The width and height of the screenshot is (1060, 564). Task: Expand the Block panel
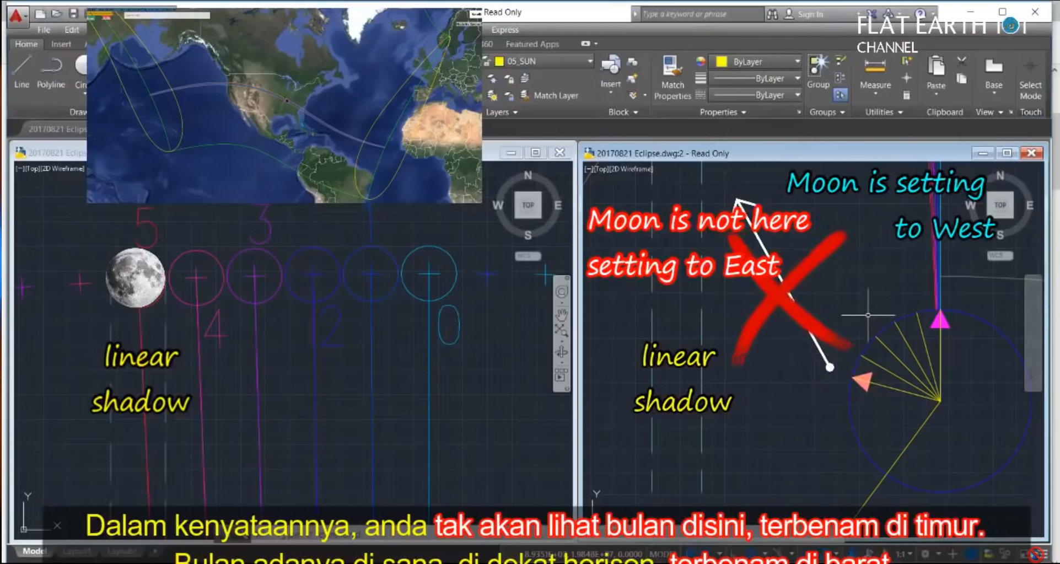(623, 112)
